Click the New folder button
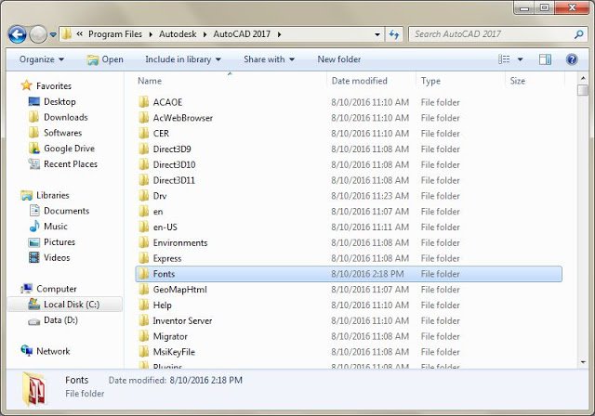The image size is (595, 416). 339,59
